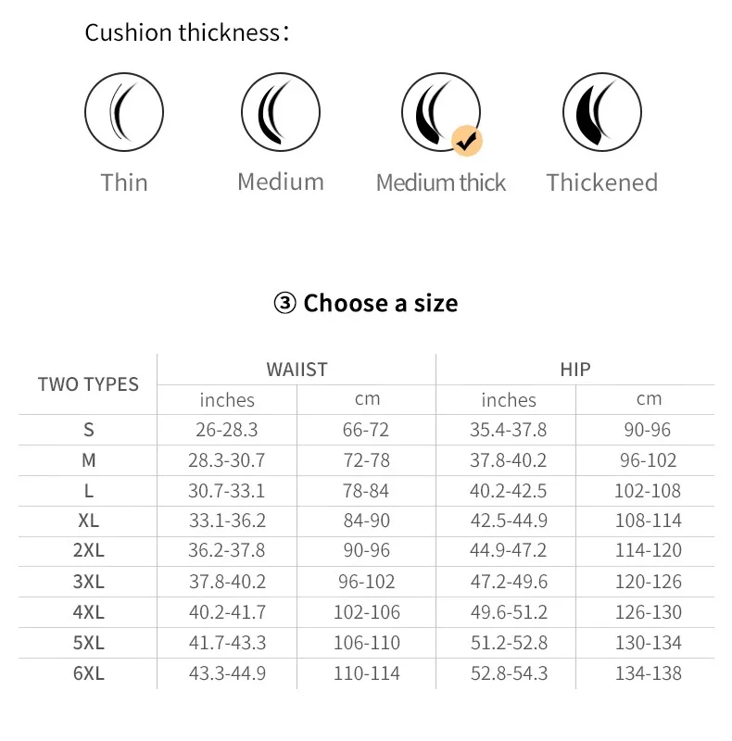Image resolution: width=732 pixels, height=741 pixels.
Task: Click the TWO TYPES header cell
Action: (x=88, y=384)
